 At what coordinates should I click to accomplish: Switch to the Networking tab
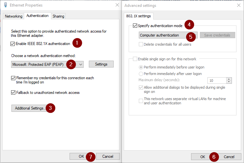click(x=14, y=16)
